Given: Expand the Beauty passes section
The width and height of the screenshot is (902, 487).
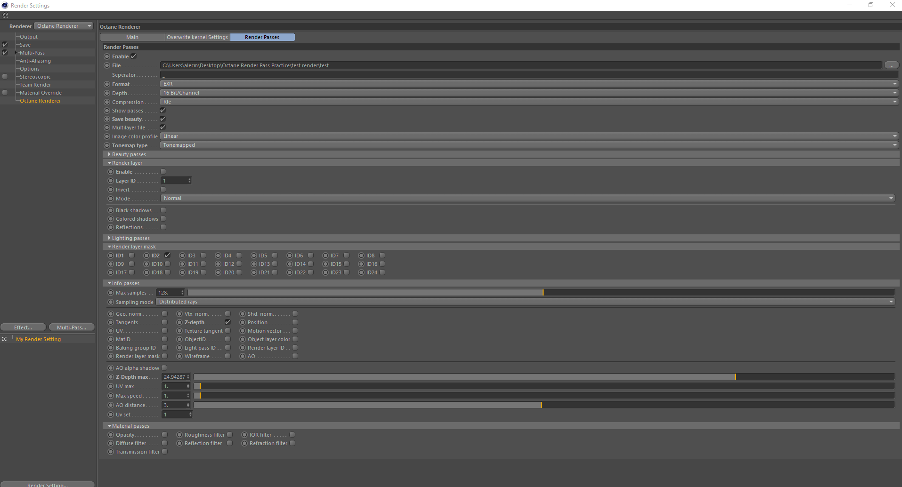Looking at the screenshot, I should [109, 154].
